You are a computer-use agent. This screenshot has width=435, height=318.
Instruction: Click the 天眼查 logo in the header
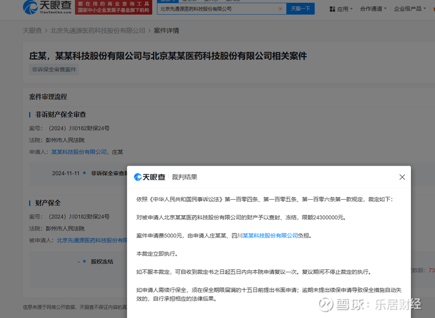pyautogui.click(x=47, y=7)
